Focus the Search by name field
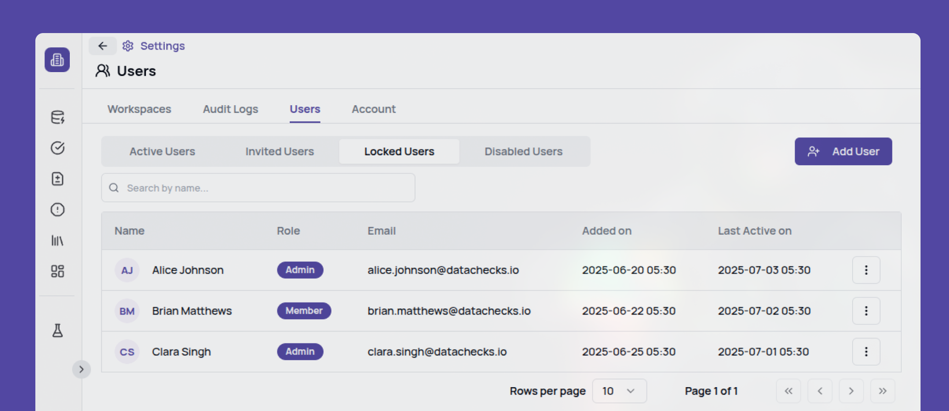 [258, 188]
